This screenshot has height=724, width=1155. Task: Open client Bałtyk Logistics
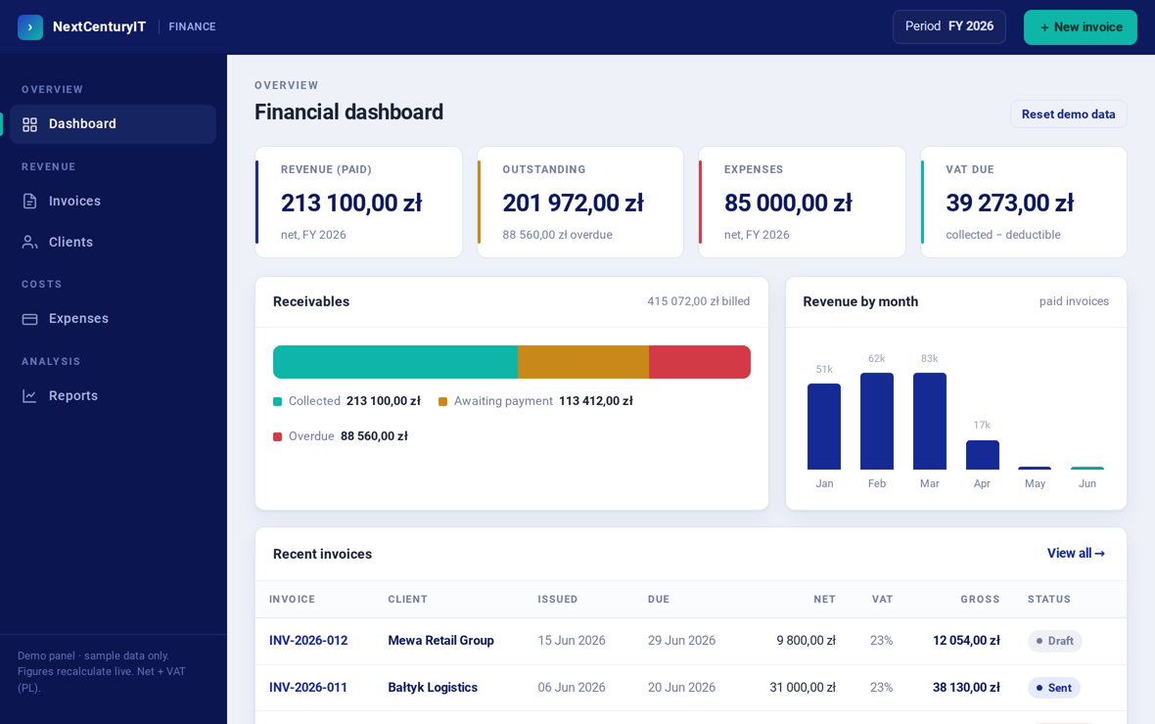click(x=433, y=687)
